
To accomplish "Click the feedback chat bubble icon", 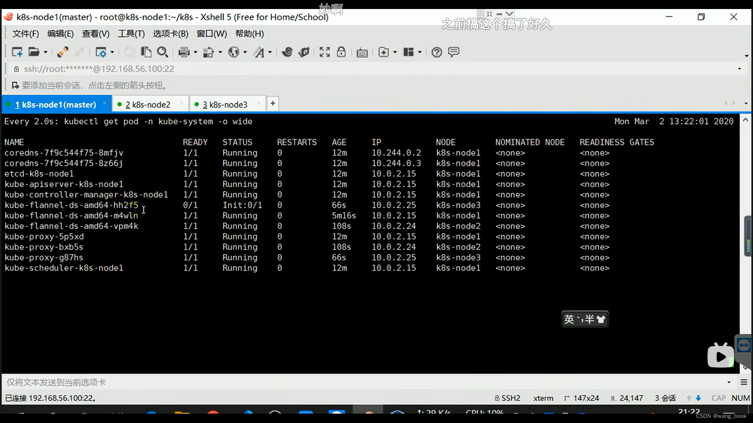I will tap(453, 52).
